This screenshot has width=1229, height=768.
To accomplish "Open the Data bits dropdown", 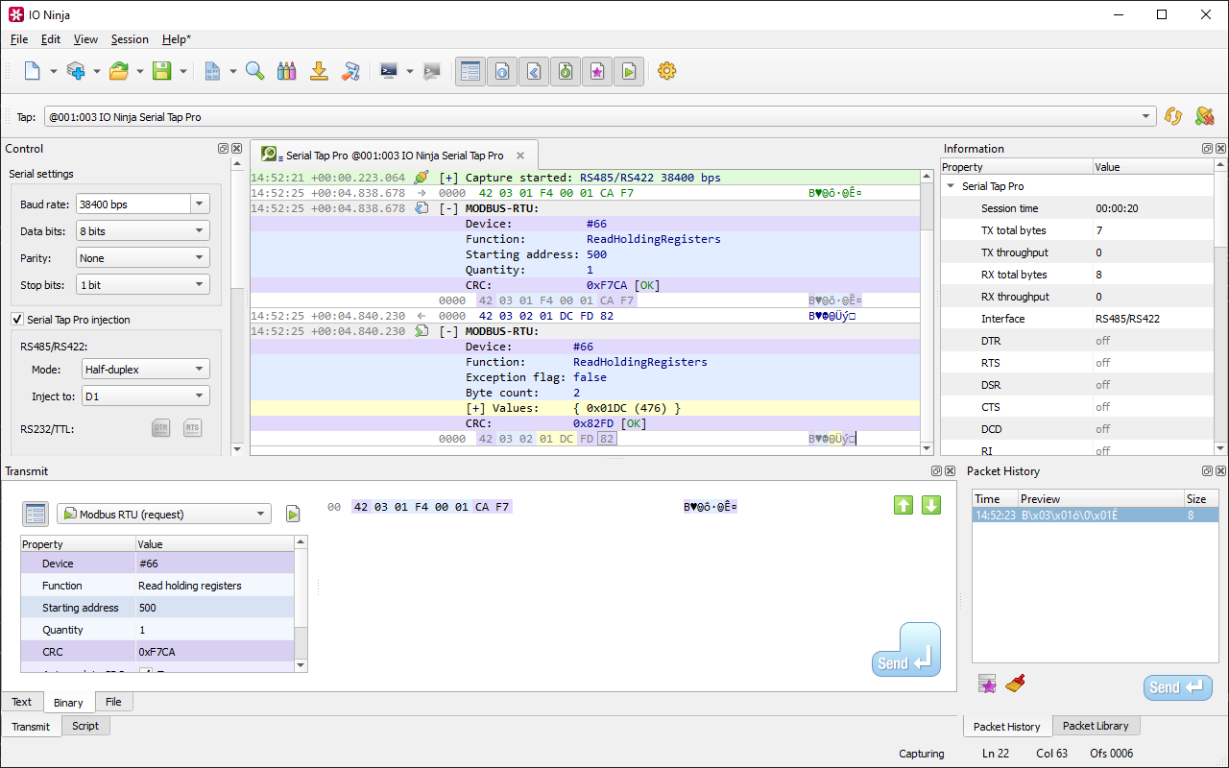I will pos(143,231).
